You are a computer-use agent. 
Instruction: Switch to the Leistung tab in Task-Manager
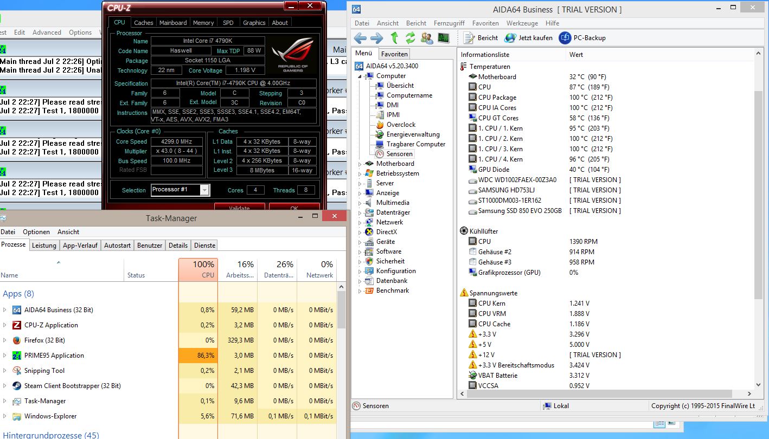(x=44, y=246)
